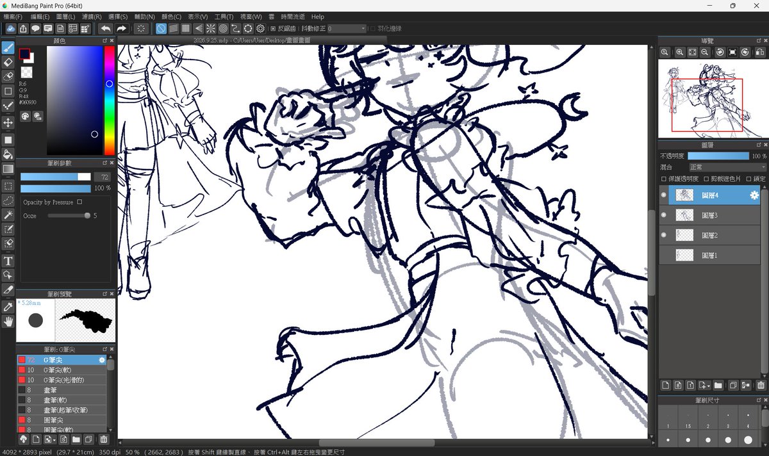Select the Gradient tool

[x=8, y=169]
